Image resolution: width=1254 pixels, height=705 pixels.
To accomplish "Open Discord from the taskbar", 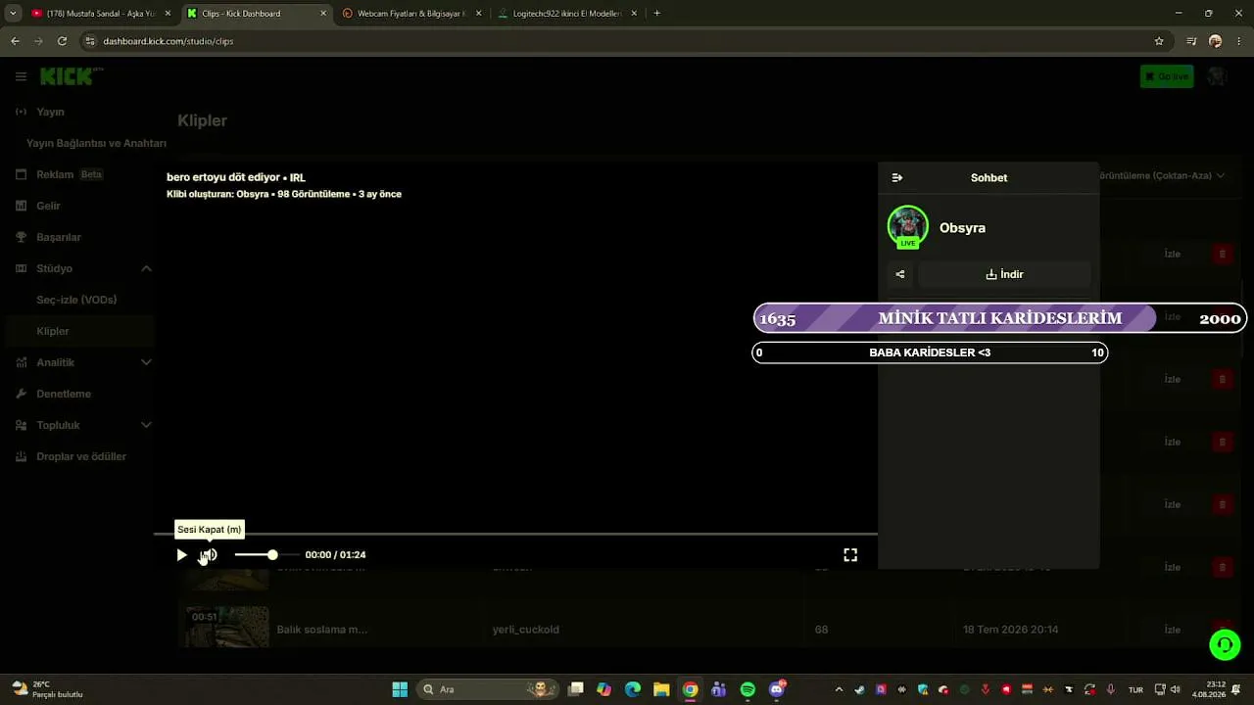I will point(777,689).
